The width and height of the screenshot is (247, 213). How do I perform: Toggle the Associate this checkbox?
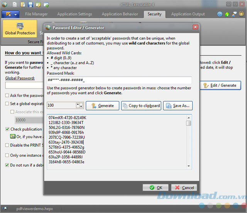[12, 112]
